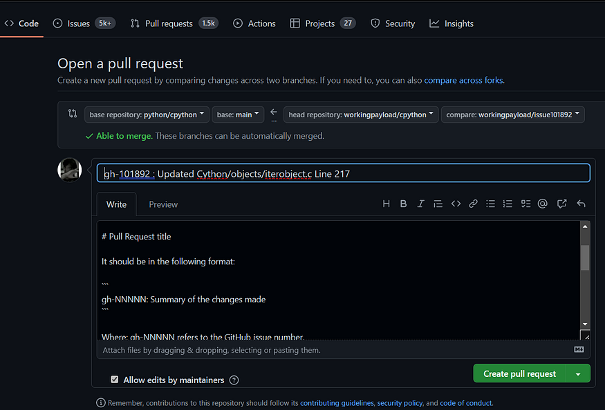This screenshot has height=410, width=605.
Task: Switch to the Preview tab
Action: pyautogui.click(x=163, y=204)
